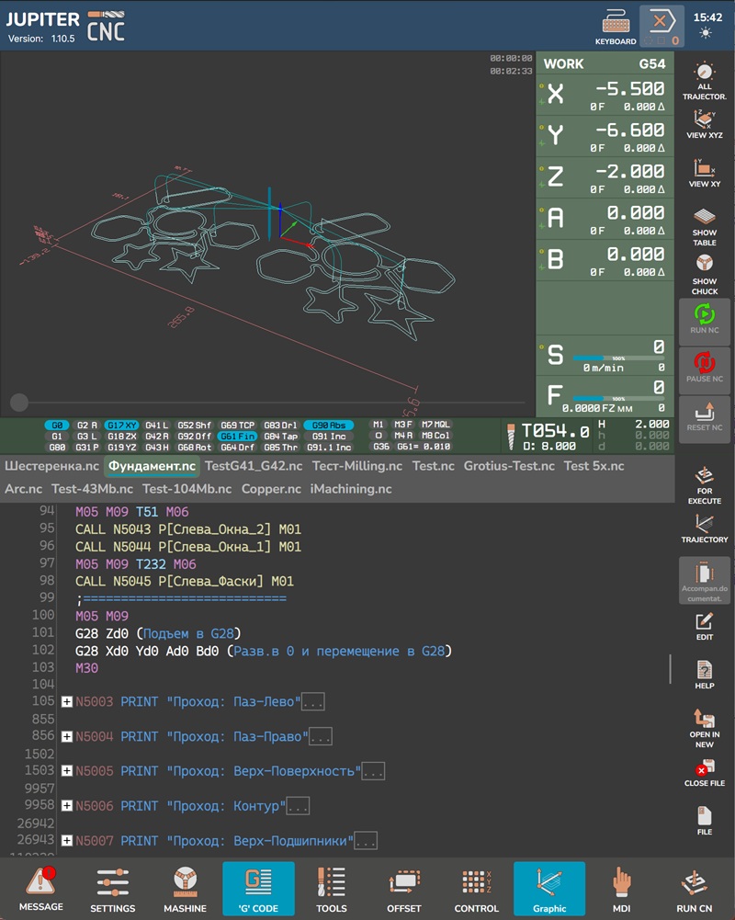The height and width of the screenshot is (920, 735).
Task: Click the Run NC button
Action: [705, 320]
